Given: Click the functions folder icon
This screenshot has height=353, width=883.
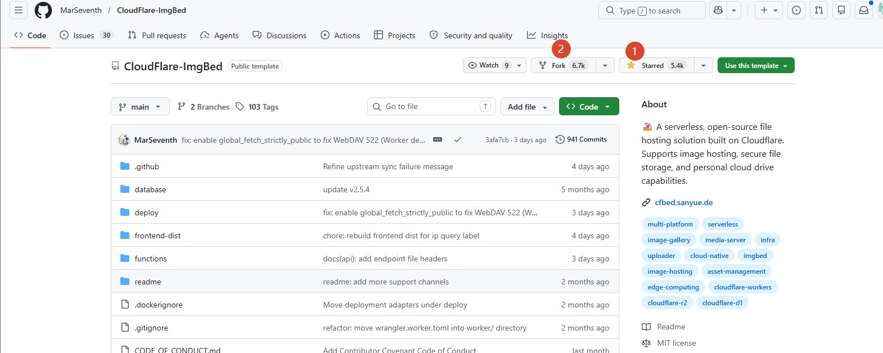Looking at the screenshot, I should coord(125,259).
